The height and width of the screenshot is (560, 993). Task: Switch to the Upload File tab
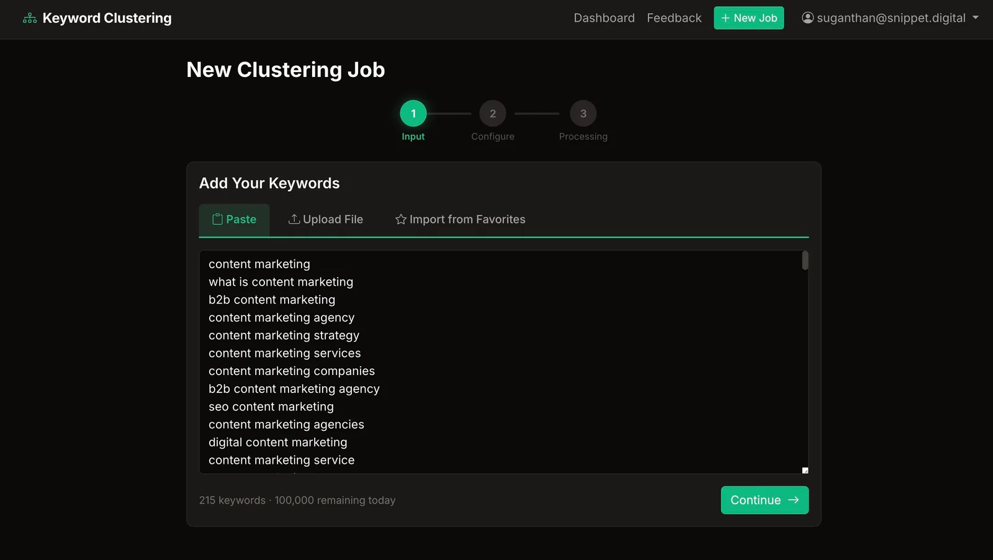coord(326,219)
